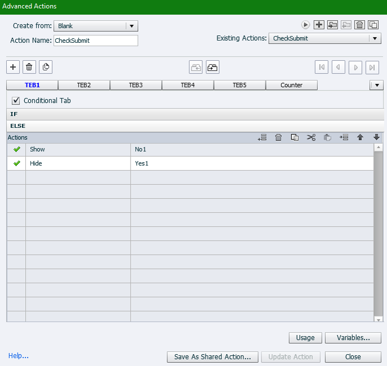The height and width of the screenshot is (366, 387).
Task: Uncheck the Conditional Tab checkbox
Action: pos(16,100)
